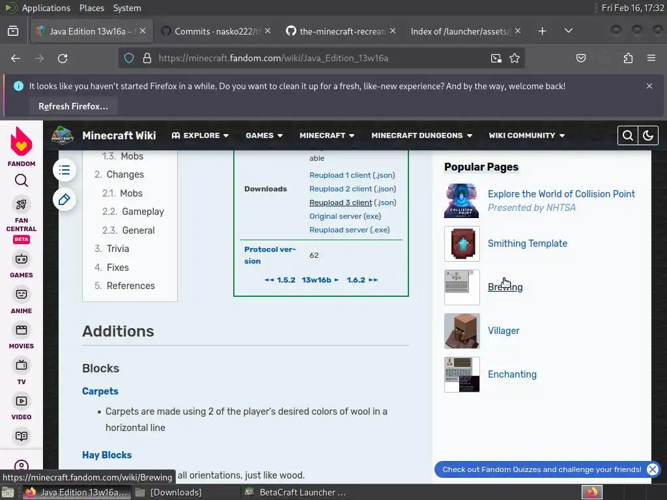Go to next snapshot 13w16b link

(x=320, y=280)
